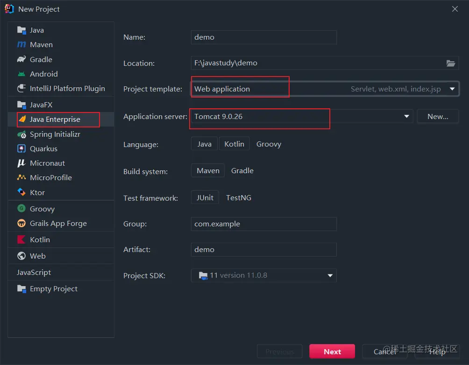Select the JavaFX folder icon

(21, 105)
